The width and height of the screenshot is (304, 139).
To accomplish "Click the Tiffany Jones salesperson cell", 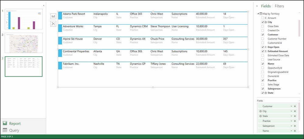I will 158,64.
